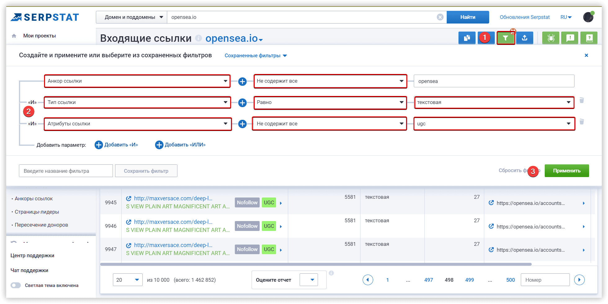Focus the Введите название фильтра field
The image size is (608, 304).
[x=66, y=171]
